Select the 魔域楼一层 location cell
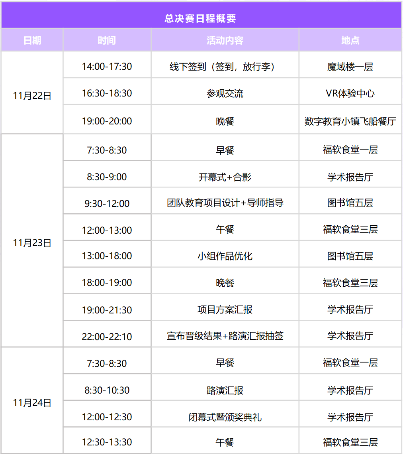 click(x=350, y=67)
